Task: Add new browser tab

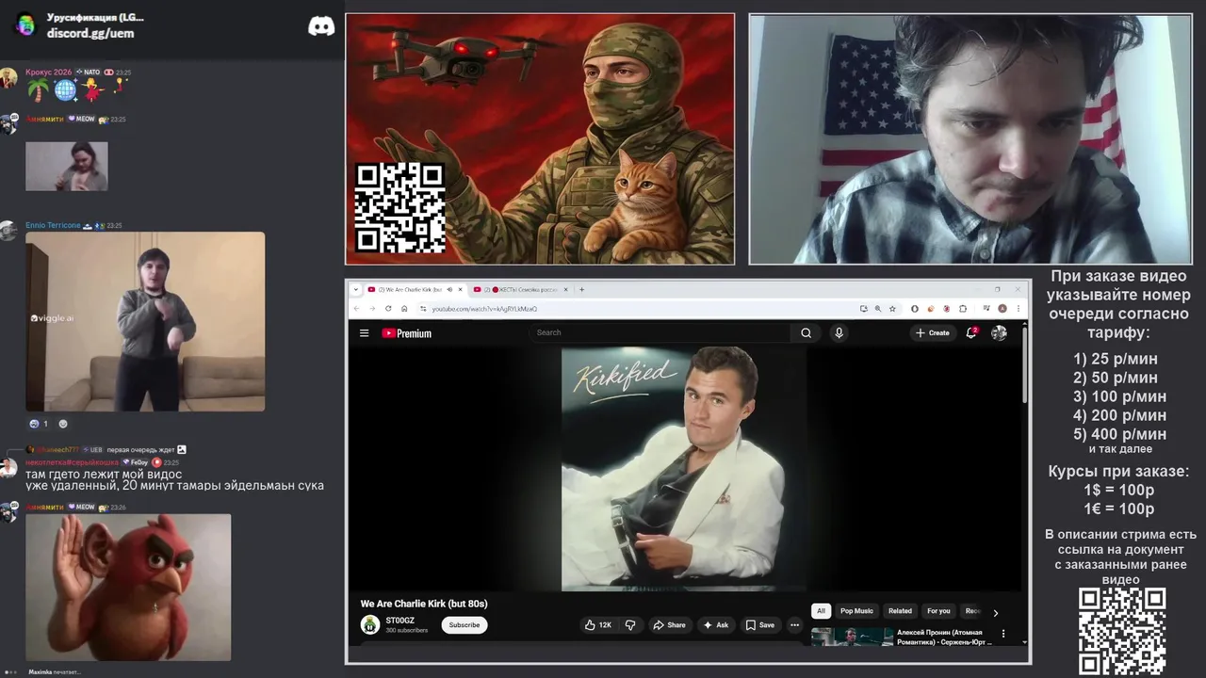Action: click(x=581, y=289)
